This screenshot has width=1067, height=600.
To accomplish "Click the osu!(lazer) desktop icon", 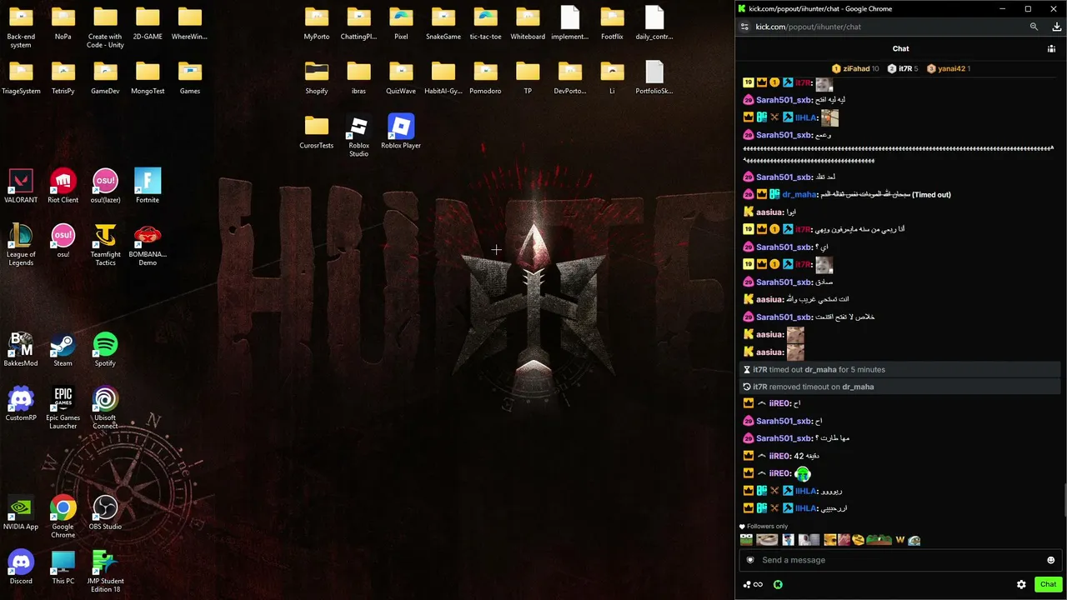I will point(105,187).
